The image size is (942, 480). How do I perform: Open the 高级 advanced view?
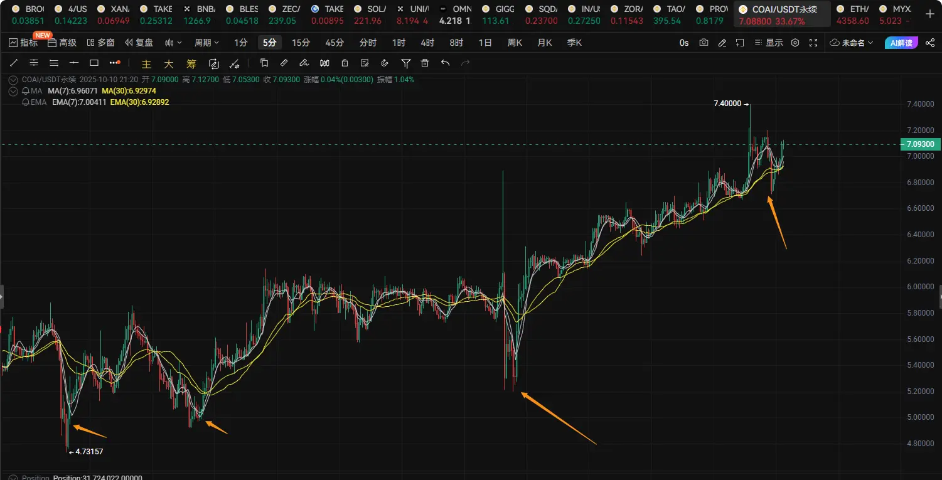62,43
